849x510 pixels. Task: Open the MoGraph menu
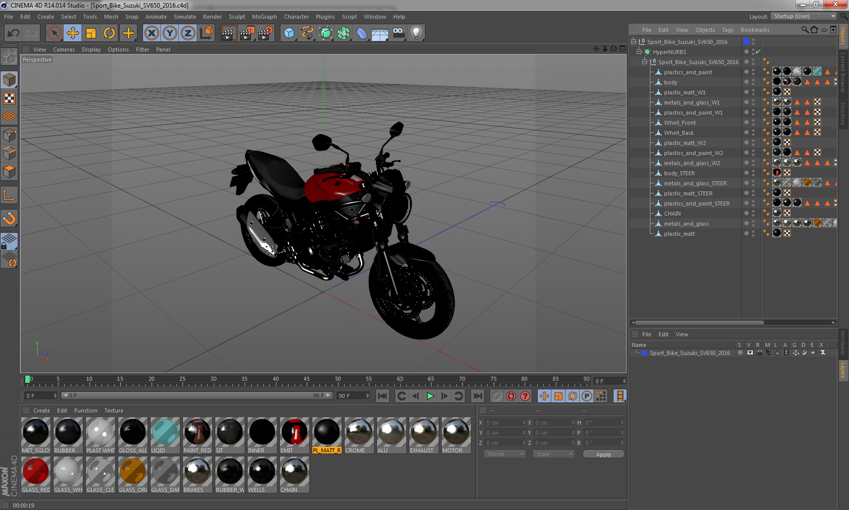coord(264,17)
